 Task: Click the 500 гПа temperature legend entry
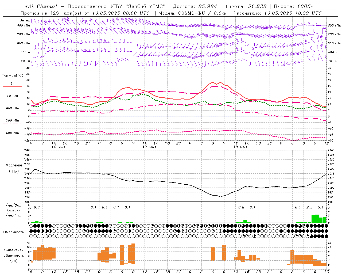13,133
